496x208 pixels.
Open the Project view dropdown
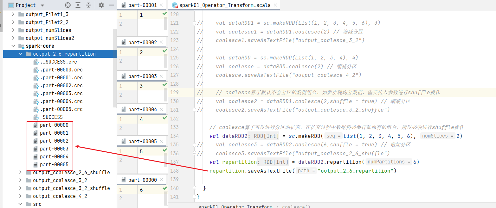[42, 5]
